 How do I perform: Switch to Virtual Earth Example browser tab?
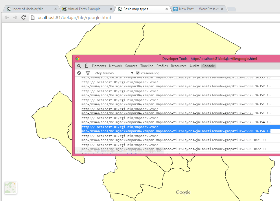pyautogui.click(x=84, y=9)
